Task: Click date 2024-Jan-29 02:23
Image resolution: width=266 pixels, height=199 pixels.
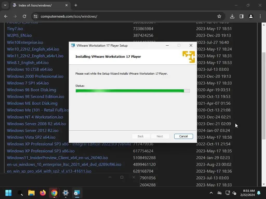Action: 213,158
